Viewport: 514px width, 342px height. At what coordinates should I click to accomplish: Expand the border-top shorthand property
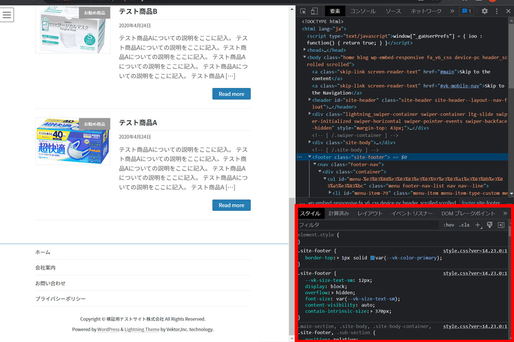coord(338,258)
